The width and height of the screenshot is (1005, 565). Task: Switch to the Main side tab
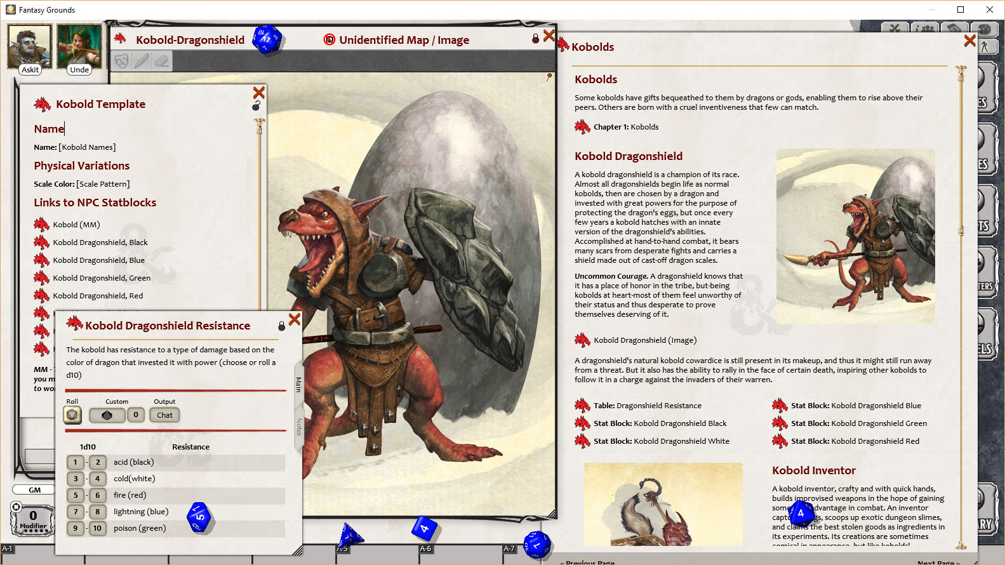tap(298, 384)
